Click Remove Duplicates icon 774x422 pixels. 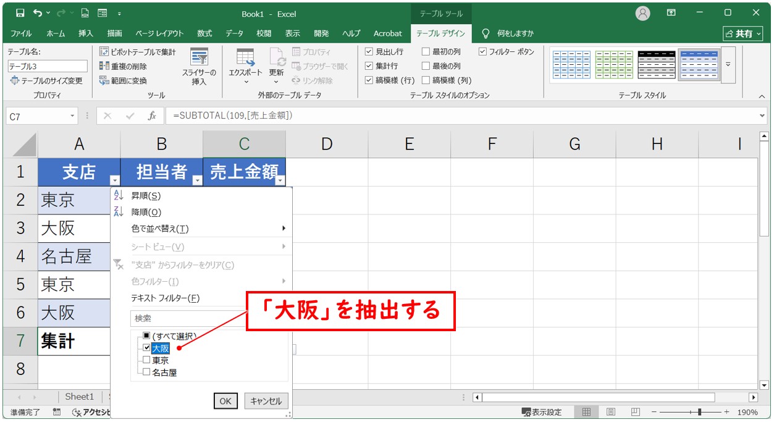(104, 66)
